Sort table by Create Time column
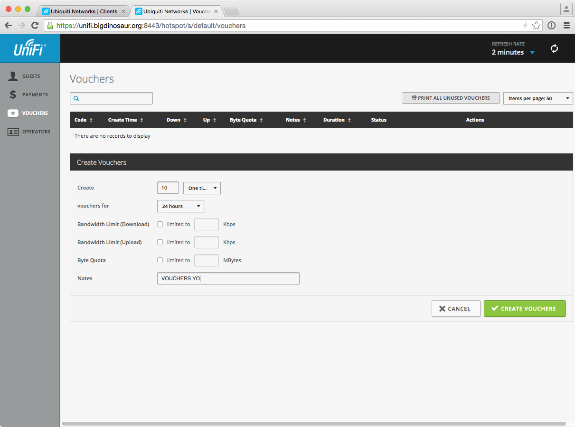This screenshot has height=427, width=575. [125, 120]
